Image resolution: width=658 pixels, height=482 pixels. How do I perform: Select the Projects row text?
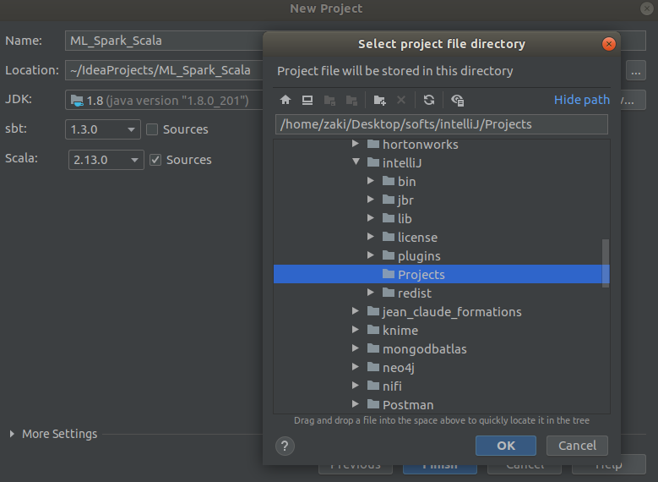click(421, 275)
